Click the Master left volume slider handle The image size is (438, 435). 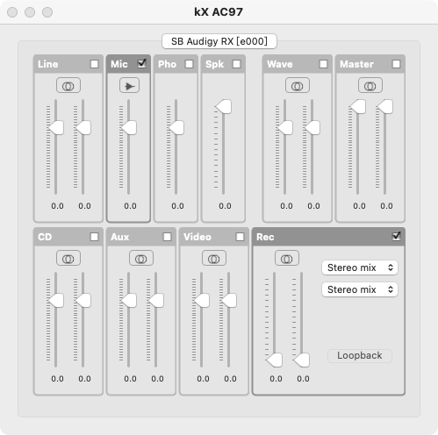(358, 106)
